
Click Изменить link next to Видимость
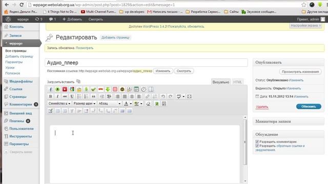pyautogui.click(x=294, y=88)
